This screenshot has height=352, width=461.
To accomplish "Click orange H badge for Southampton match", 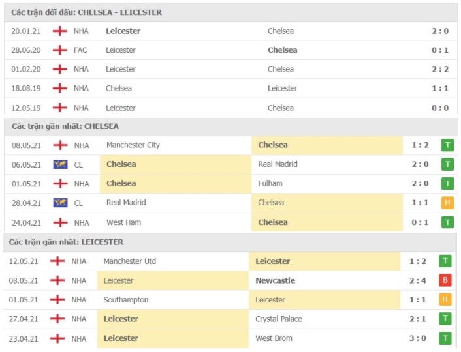I will coord(445,299).
